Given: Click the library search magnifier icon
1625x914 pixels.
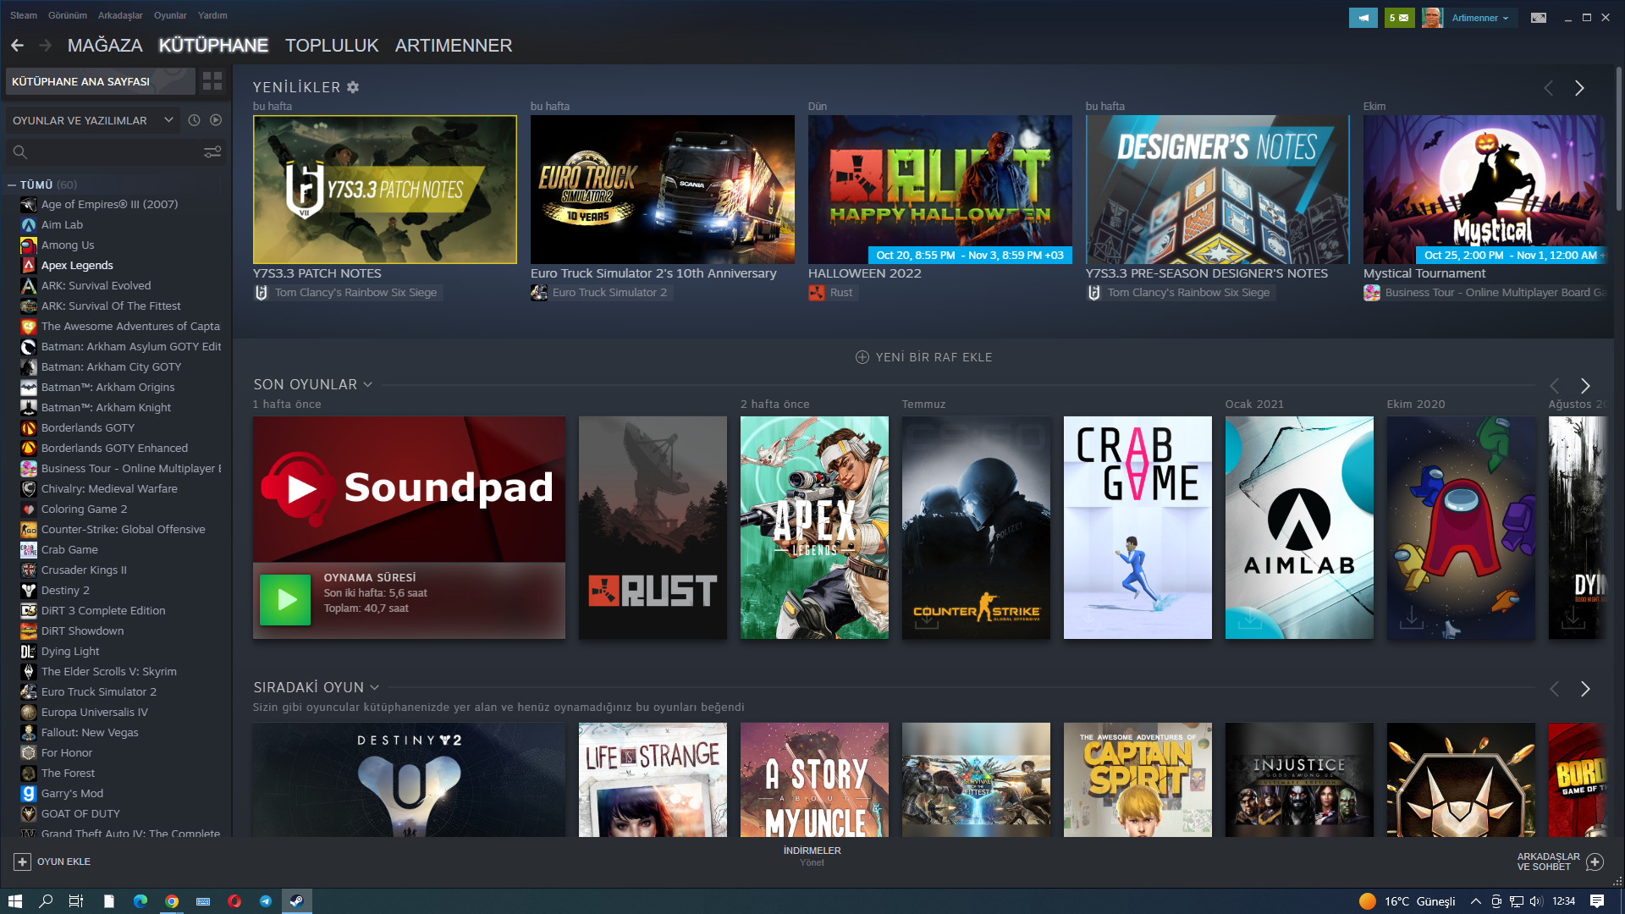Looking at the screenshot, I should click(20, 152).
